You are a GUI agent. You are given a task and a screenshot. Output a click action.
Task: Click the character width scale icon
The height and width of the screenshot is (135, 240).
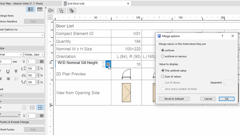(23, 75)
